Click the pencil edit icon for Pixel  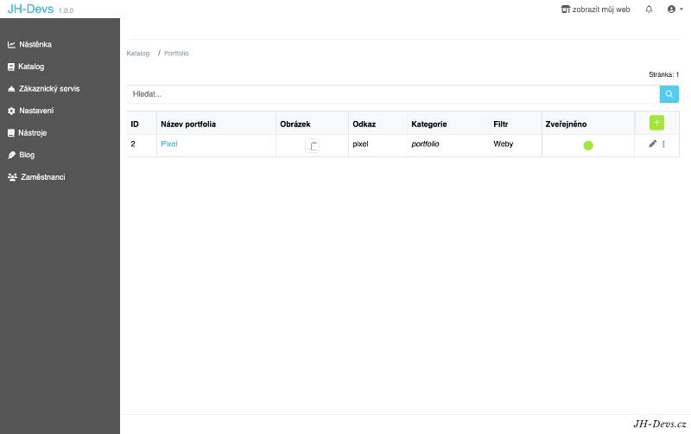(x=652, y=144)
